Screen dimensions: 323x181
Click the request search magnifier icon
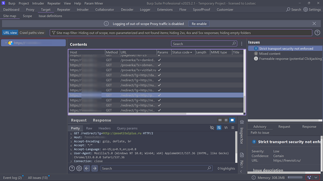pyautogui.click(x=209, y=168)
